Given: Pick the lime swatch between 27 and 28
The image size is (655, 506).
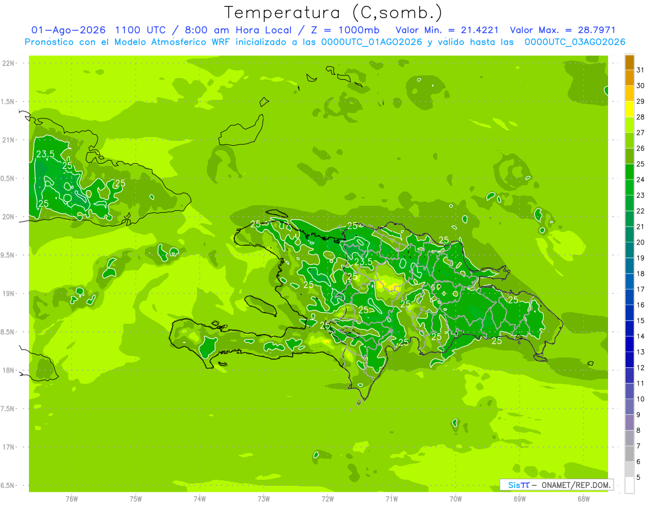Looking at the screenshot, I should (629, 125).
